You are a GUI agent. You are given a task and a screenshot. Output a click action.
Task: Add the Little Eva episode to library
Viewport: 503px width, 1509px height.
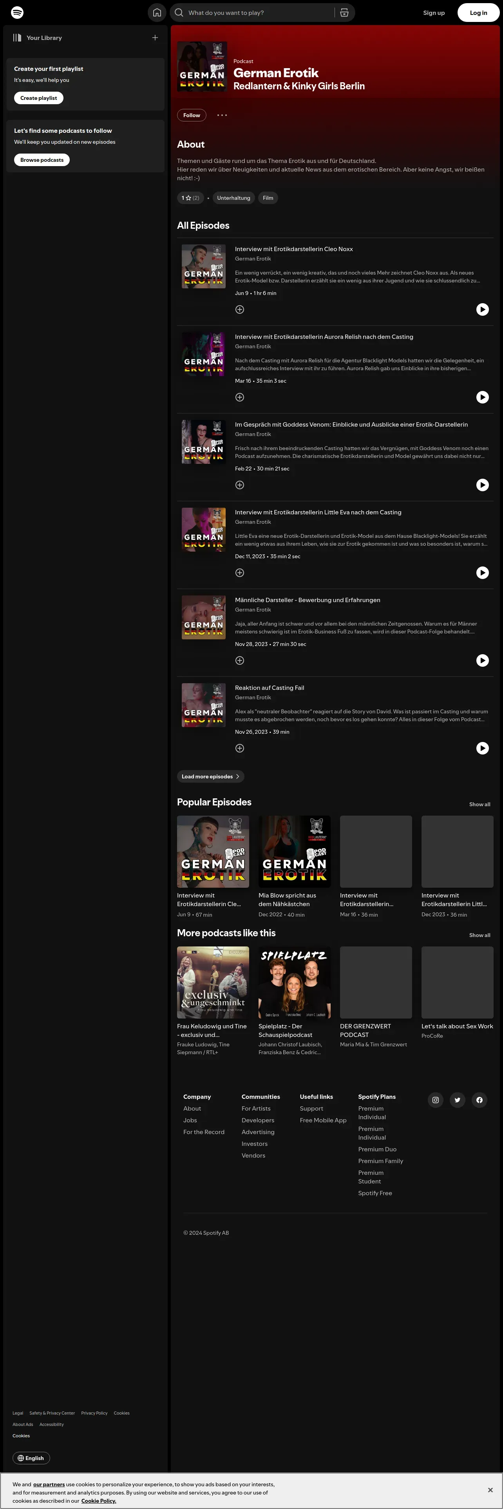pos(239,573)
